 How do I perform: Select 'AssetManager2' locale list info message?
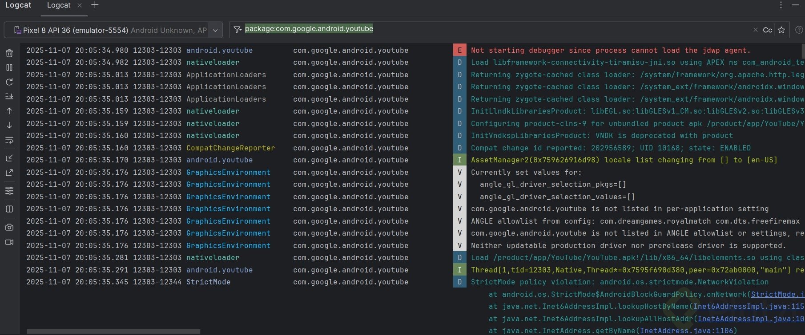click(x=624, y=160)
